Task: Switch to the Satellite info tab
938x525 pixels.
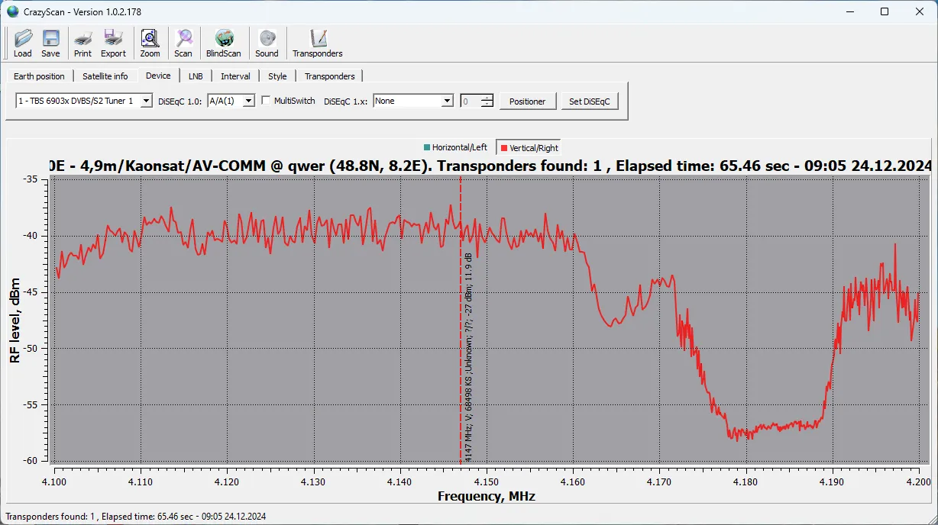Action: click(105, 76)
